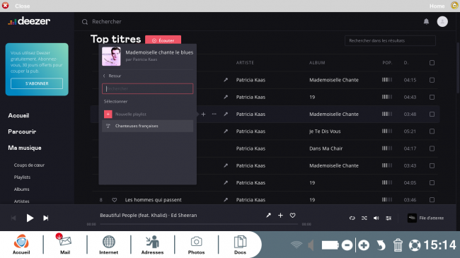Click lyrics microphone on Les hommes qui passent

pos(226,200)
